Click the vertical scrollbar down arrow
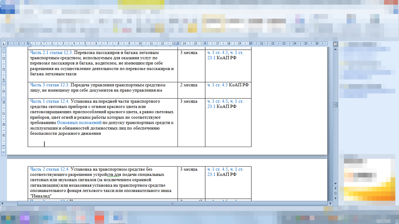Image resolution: width=399 pixels, height=224 pixels. pos(335,183)
